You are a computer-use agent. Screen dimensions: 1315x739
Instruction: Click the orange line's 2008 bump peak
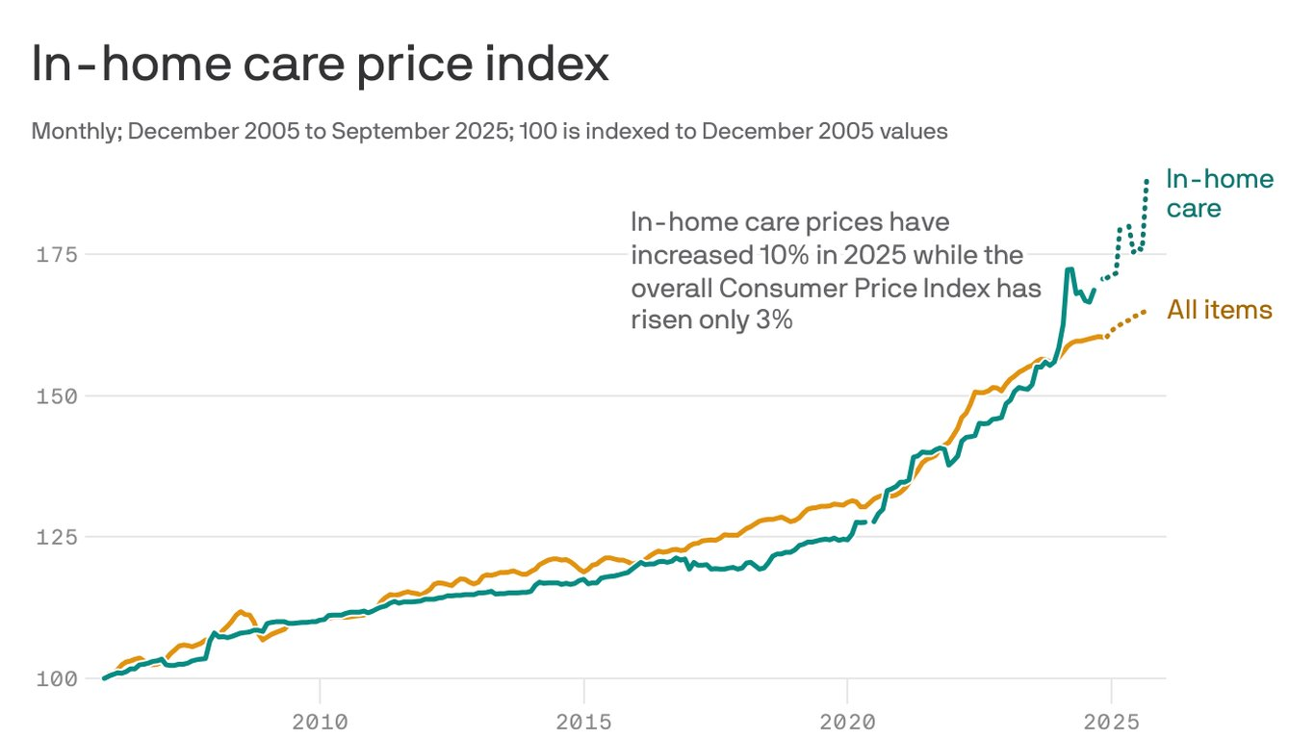pos(242,611)
